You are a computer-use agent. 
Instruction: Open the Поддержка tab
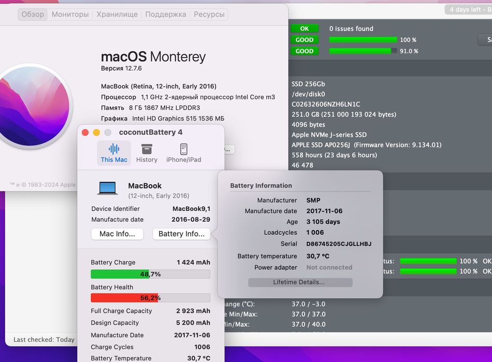[166, 15]
